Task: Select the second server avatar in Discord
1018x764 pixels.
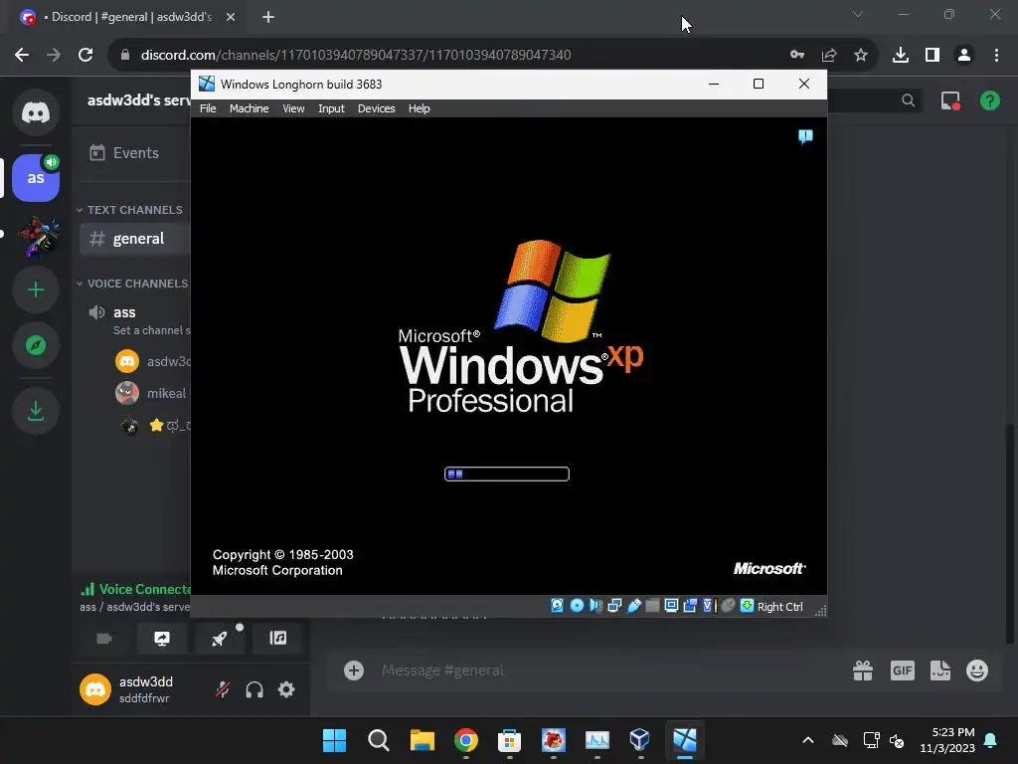Action: click(38, 235)
